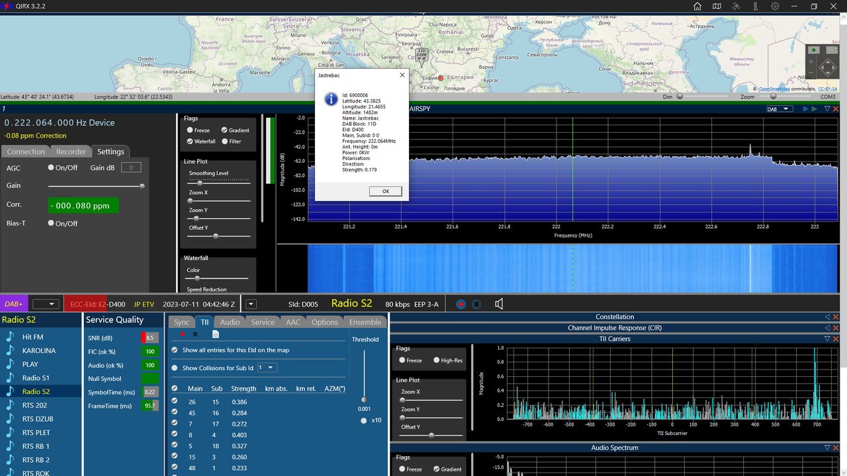Click OK in the Jastrebac dialog
This screenshot has width=847, height=476.
tap(386, 191)
